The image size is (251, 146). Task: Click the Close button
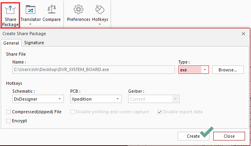[229, 136]
